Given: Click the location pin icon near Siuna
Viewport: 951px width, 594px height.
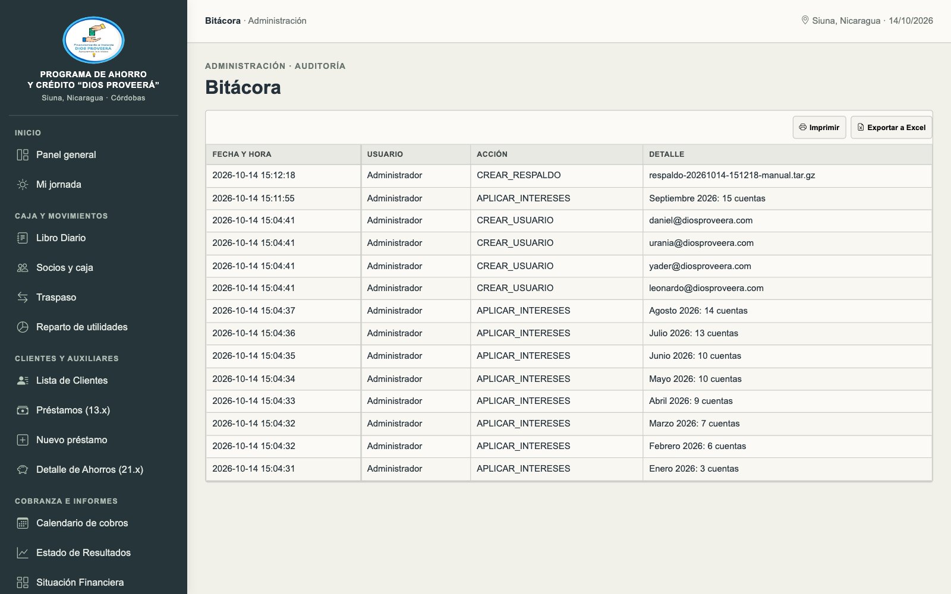Looking at the screenshot, I should pyautogui.click(x=805, y=20).
